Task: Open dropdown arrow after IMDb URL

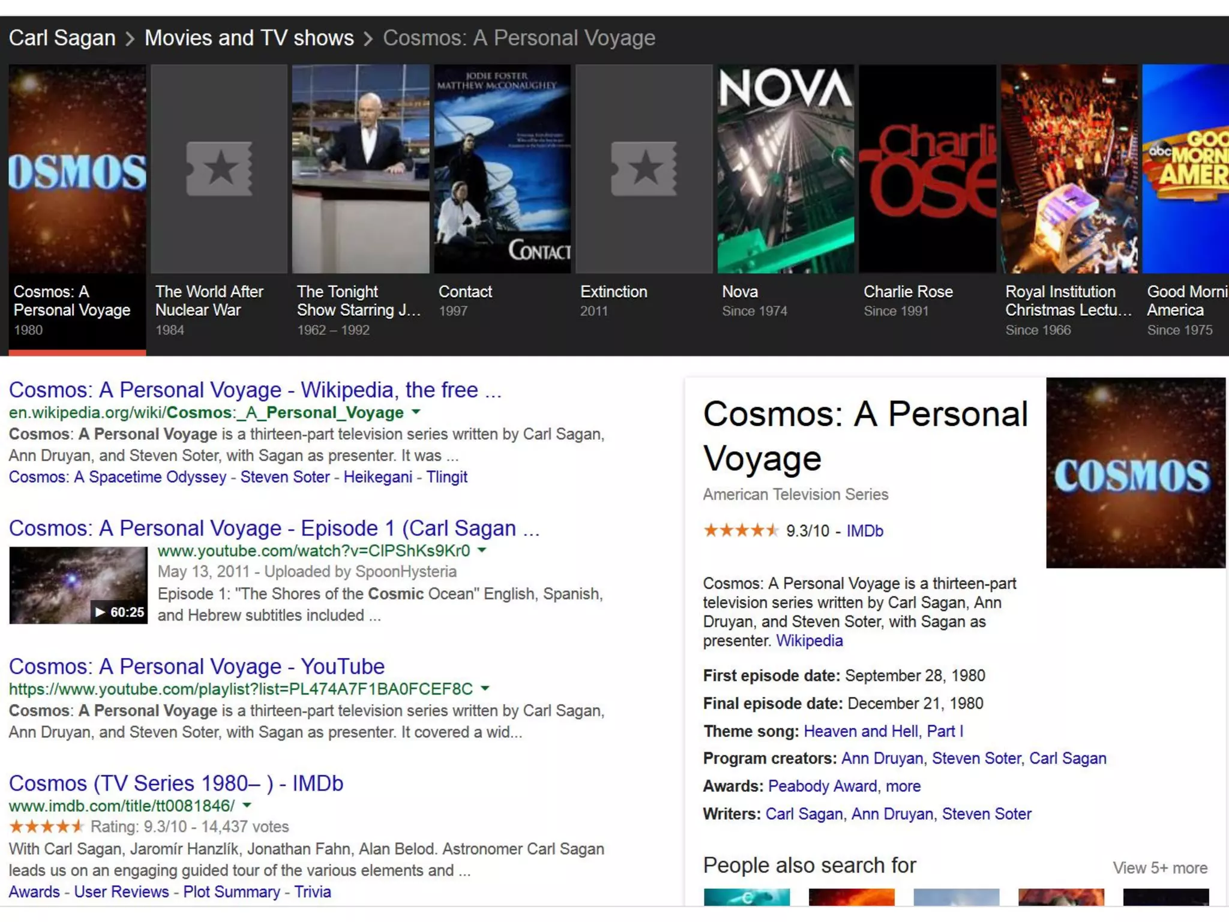Action: [247, 806]
